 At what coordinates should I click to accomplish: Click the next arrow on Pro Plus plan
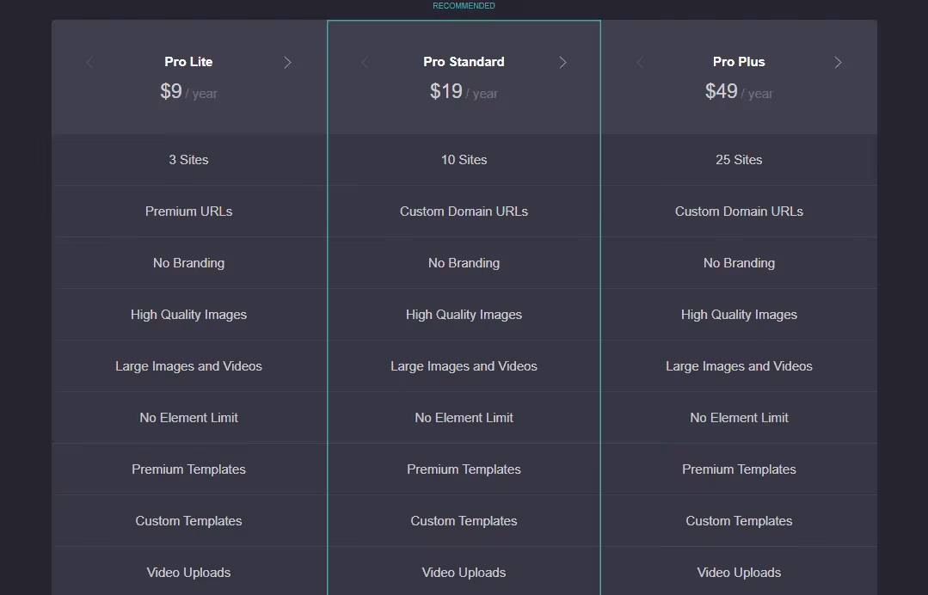tap(838, 62)
